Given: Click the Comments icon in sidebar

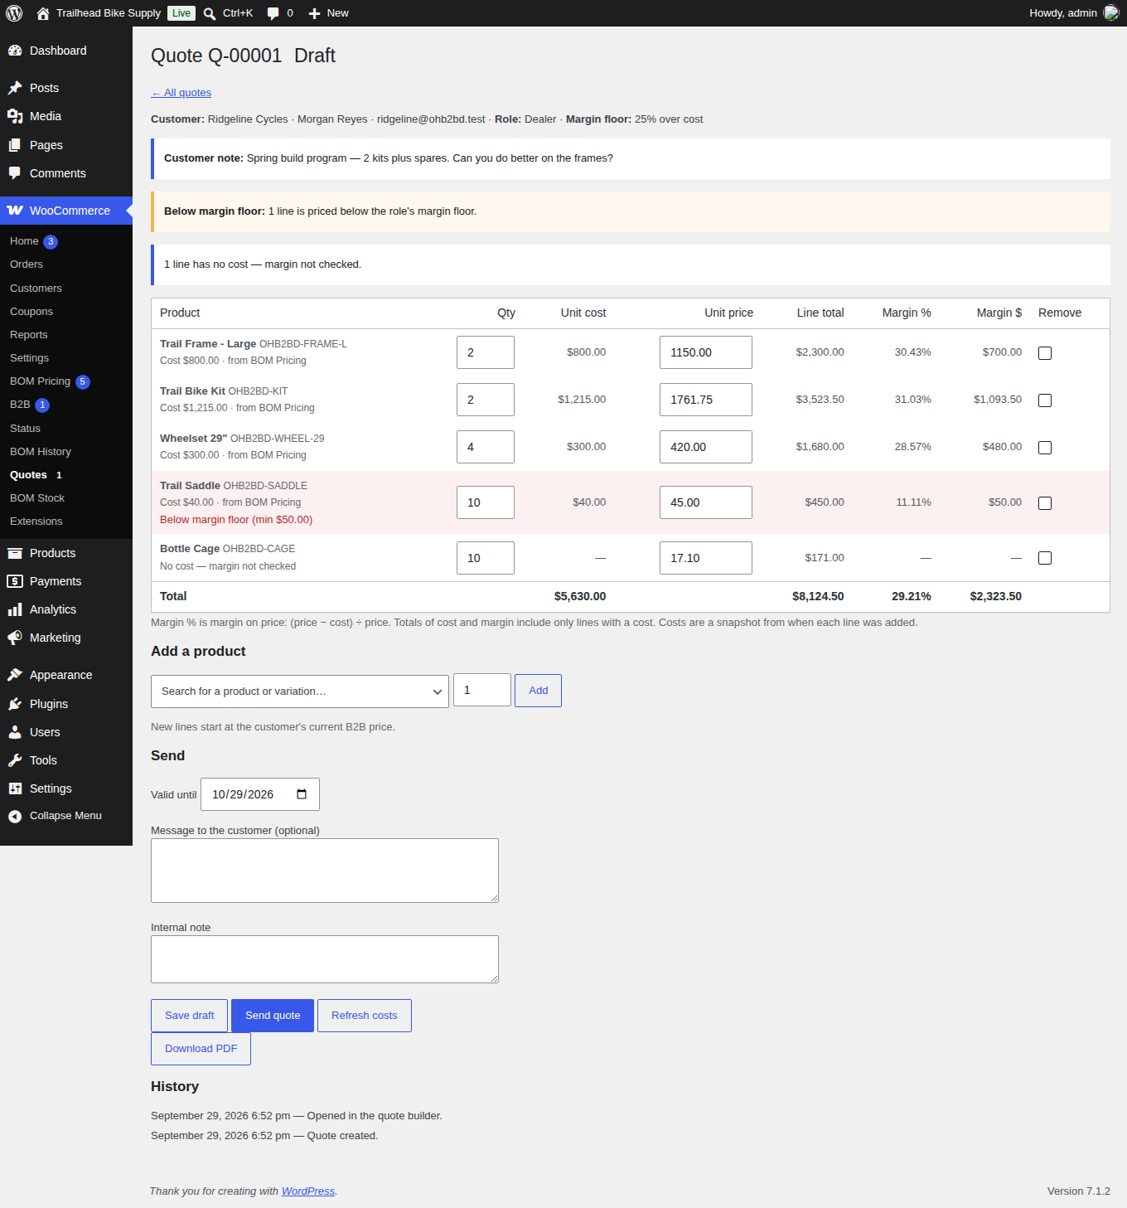Looking at the screenshot, I should [15, 173].
